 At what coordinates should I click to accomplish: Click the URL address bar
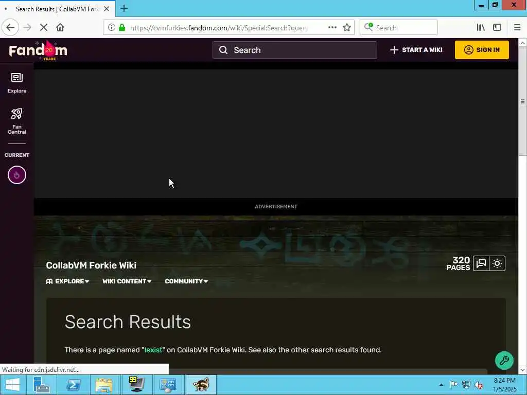[218, 28]
